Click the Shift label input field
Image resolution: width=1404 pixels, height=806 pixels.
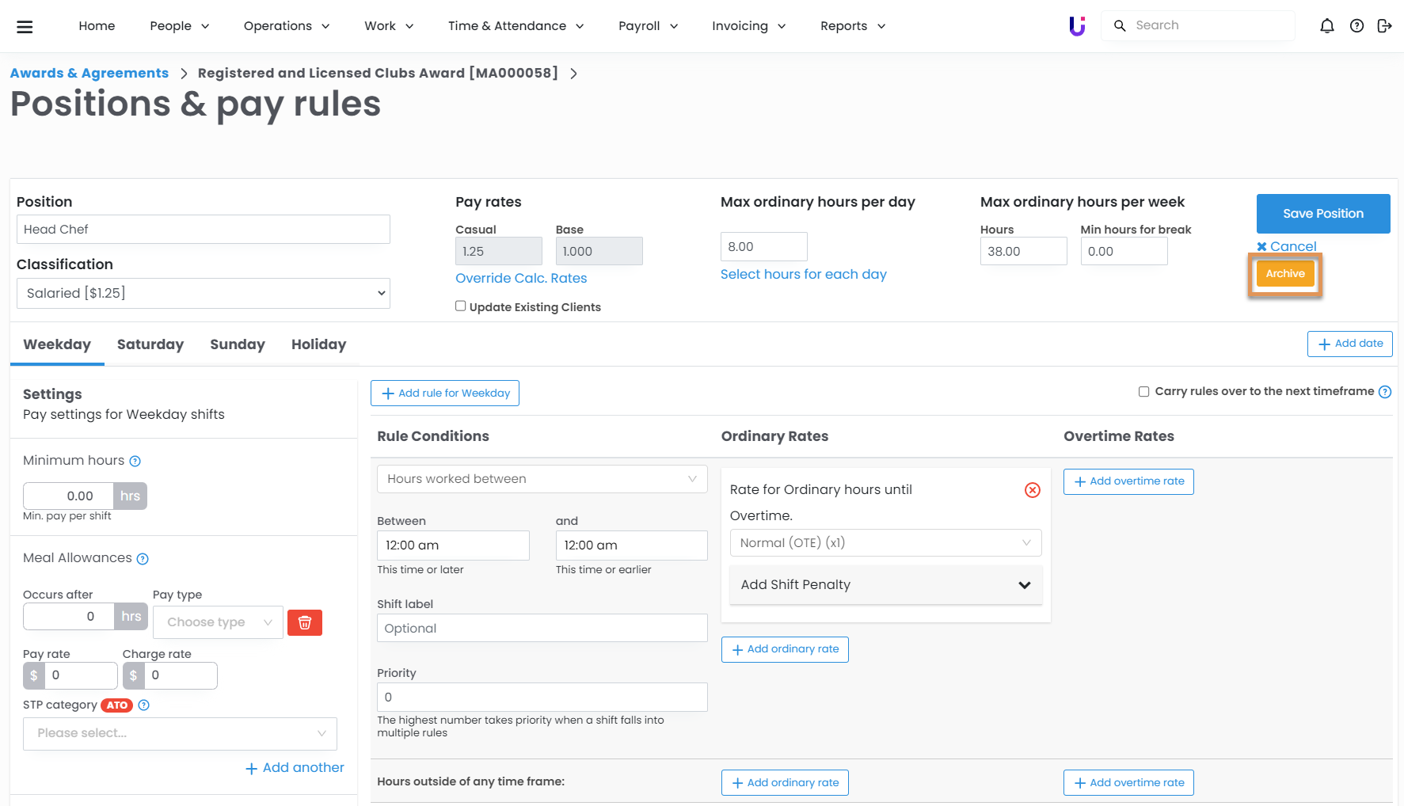pyautogui.click(x=542, y=629)
